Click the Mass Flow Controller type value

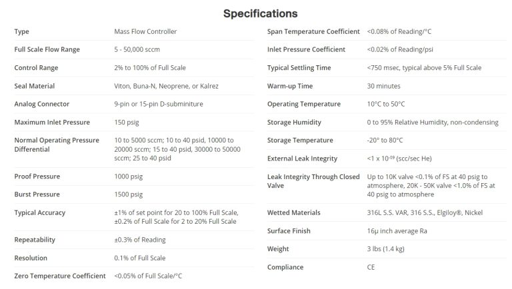(x=145, y=31)
